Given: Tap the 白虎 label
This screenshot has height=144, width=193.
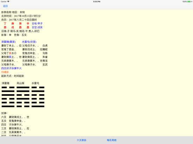Looking at the screenshot, I should pos(45,46).
